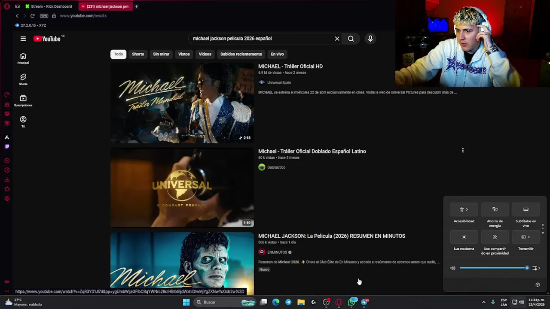Image resolution: width=550 pixels, height=309 pixels.
Task: Open the workspaces icon beside Opera logo
Action: 17,6
